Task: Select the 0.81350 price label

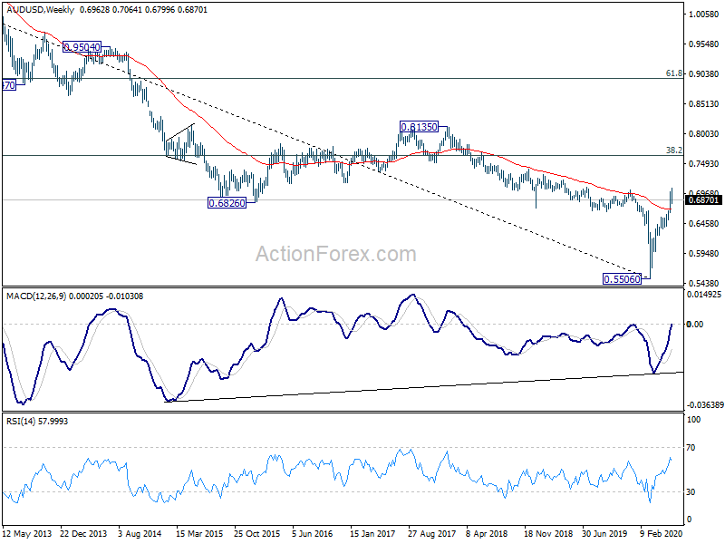Action: tap(419, 127)
